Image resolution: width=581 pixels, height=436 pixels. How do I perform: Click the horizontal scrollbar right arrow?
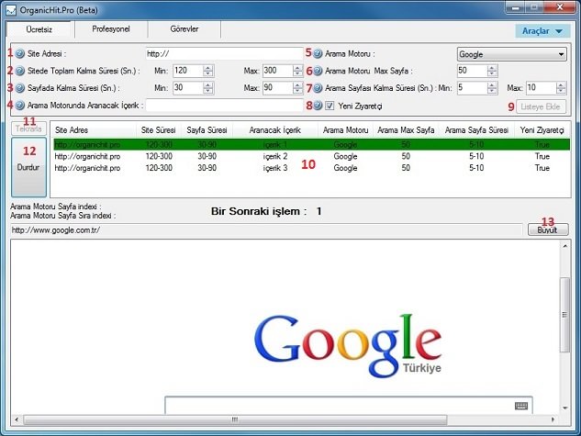[553, 419]
